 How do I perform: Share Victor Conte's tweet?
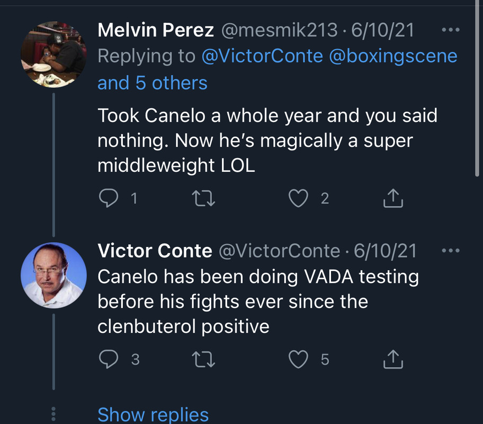[393, 359]
